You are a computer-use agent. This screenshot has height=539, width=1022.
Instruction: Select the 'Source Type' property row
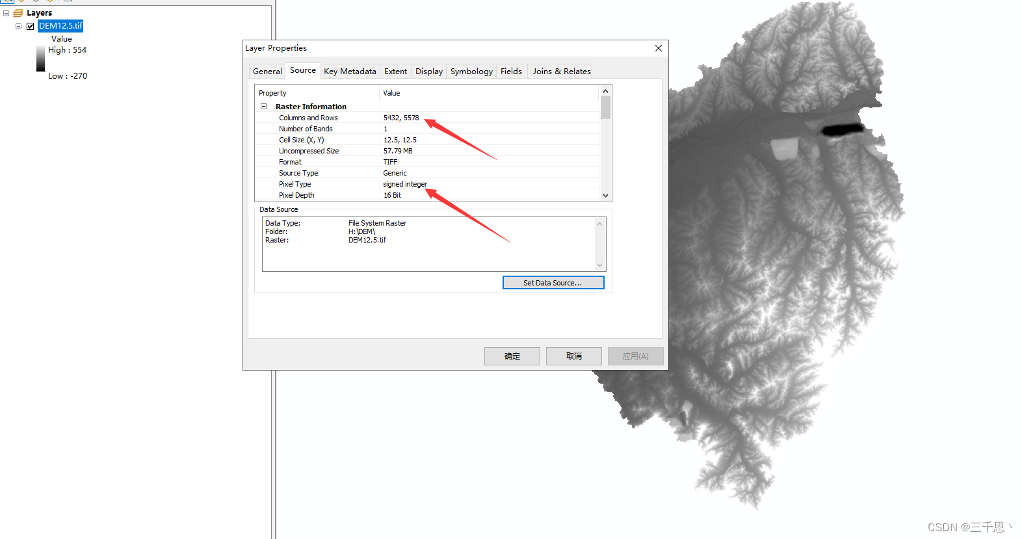pyautogui.click(x=426, y=173)
